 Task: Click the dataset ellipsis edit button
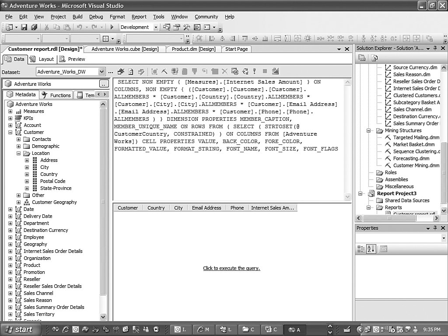pyautogui.click(x=111, y=72)
